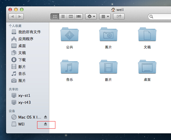Image resolution: width=171 pixels, height=140 pixels.
Task: Click the search field
Action: pyautogui.click(x=160, y=17)
